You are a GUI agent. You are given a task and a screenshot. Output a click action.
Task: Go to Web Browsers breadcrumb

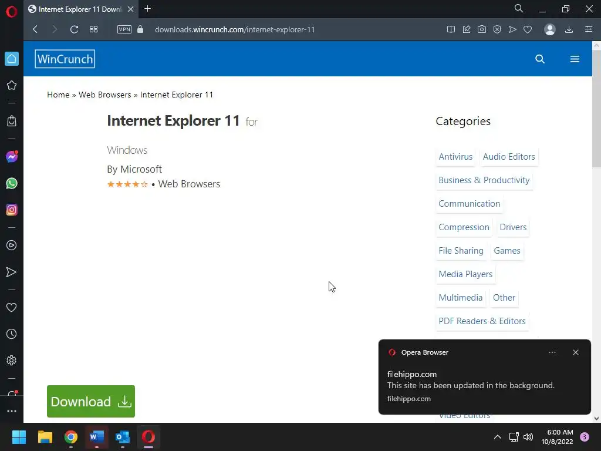(x=104, y=95)
